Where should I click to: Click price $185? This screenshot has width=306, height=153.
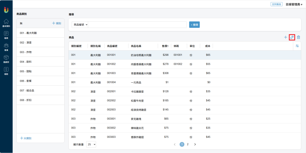(x=166, y=101)
